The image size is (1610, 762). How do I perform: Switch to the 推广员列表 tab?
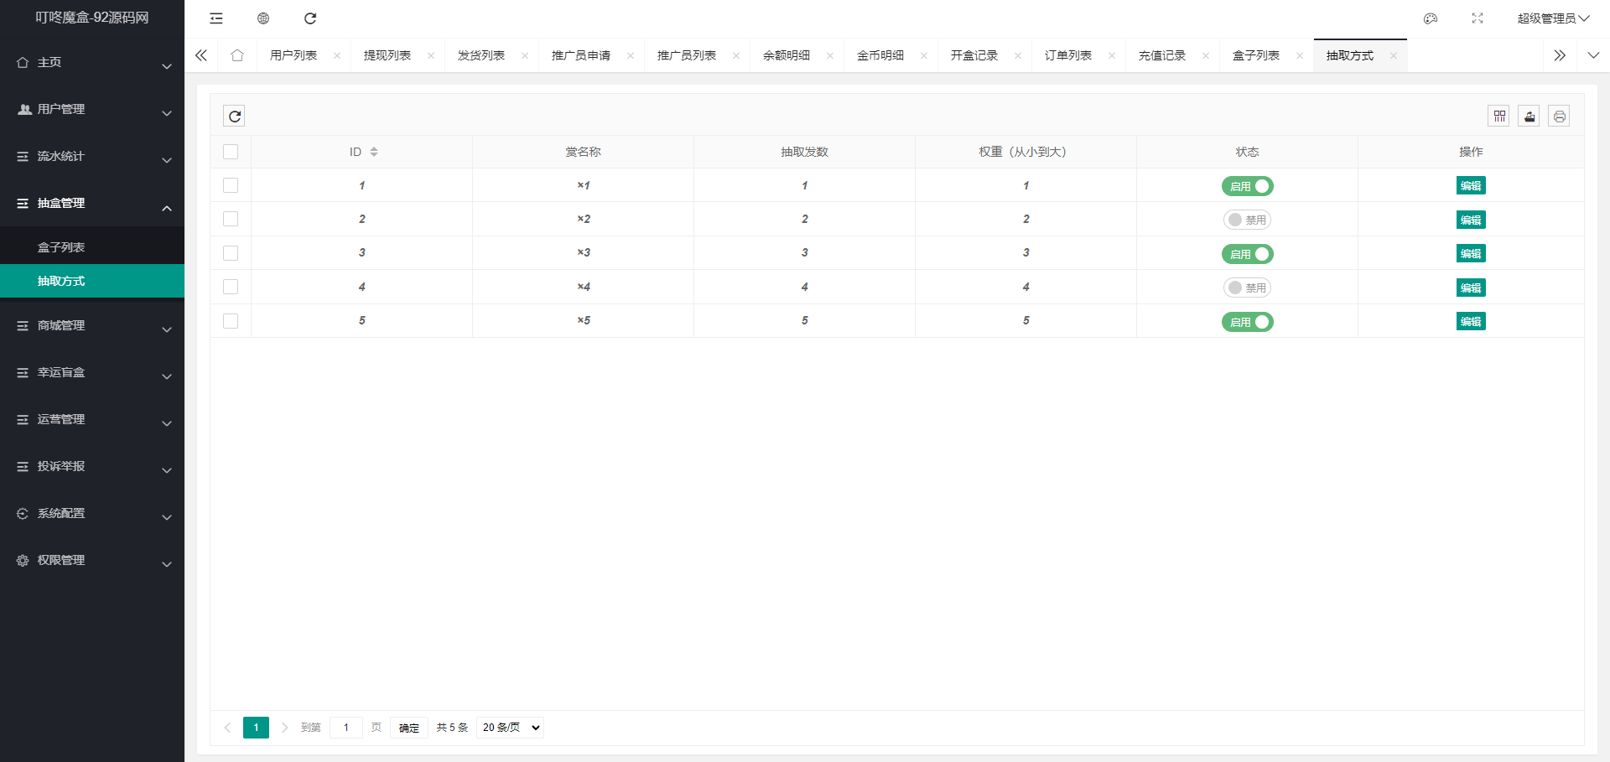[x=687, y=55]
